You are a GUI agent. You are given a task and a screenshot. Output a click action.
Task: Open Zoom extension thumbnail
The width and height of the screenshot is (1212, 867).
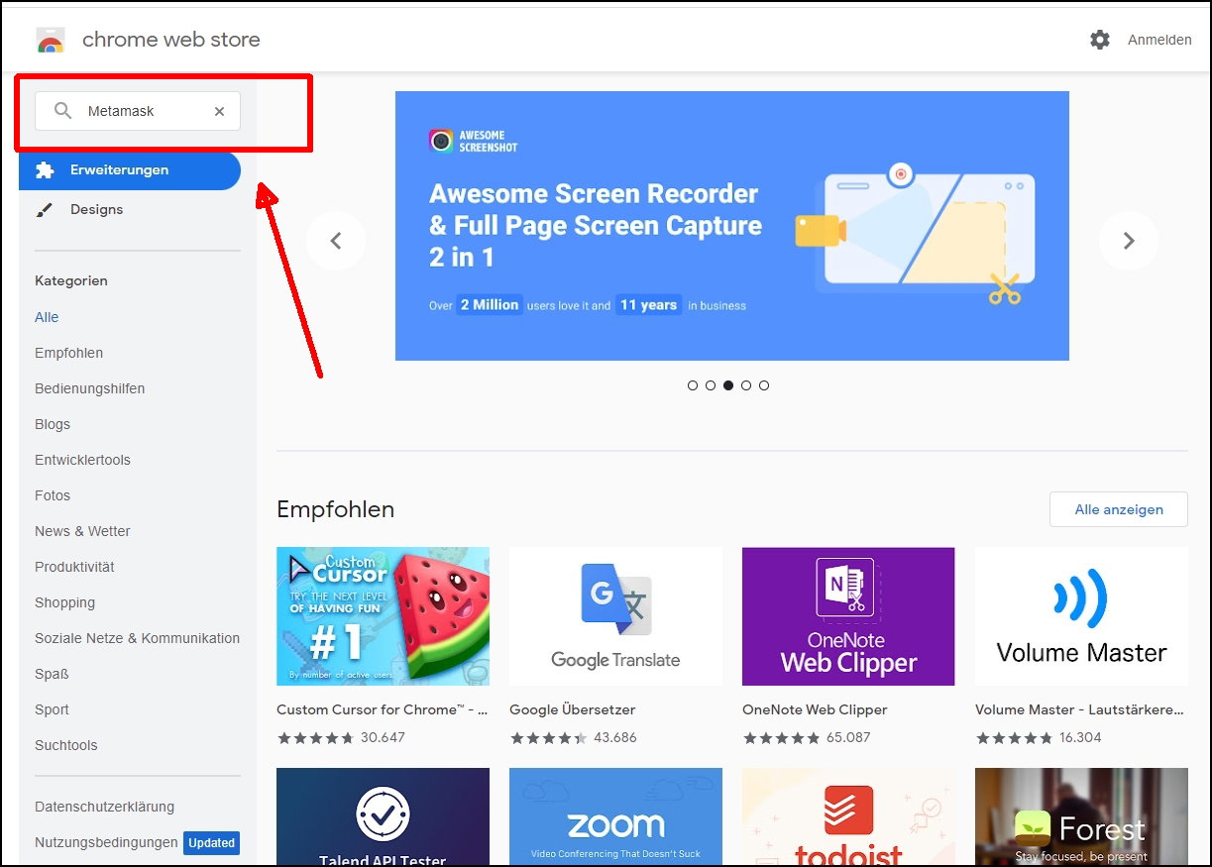click(x=615, y=817)
